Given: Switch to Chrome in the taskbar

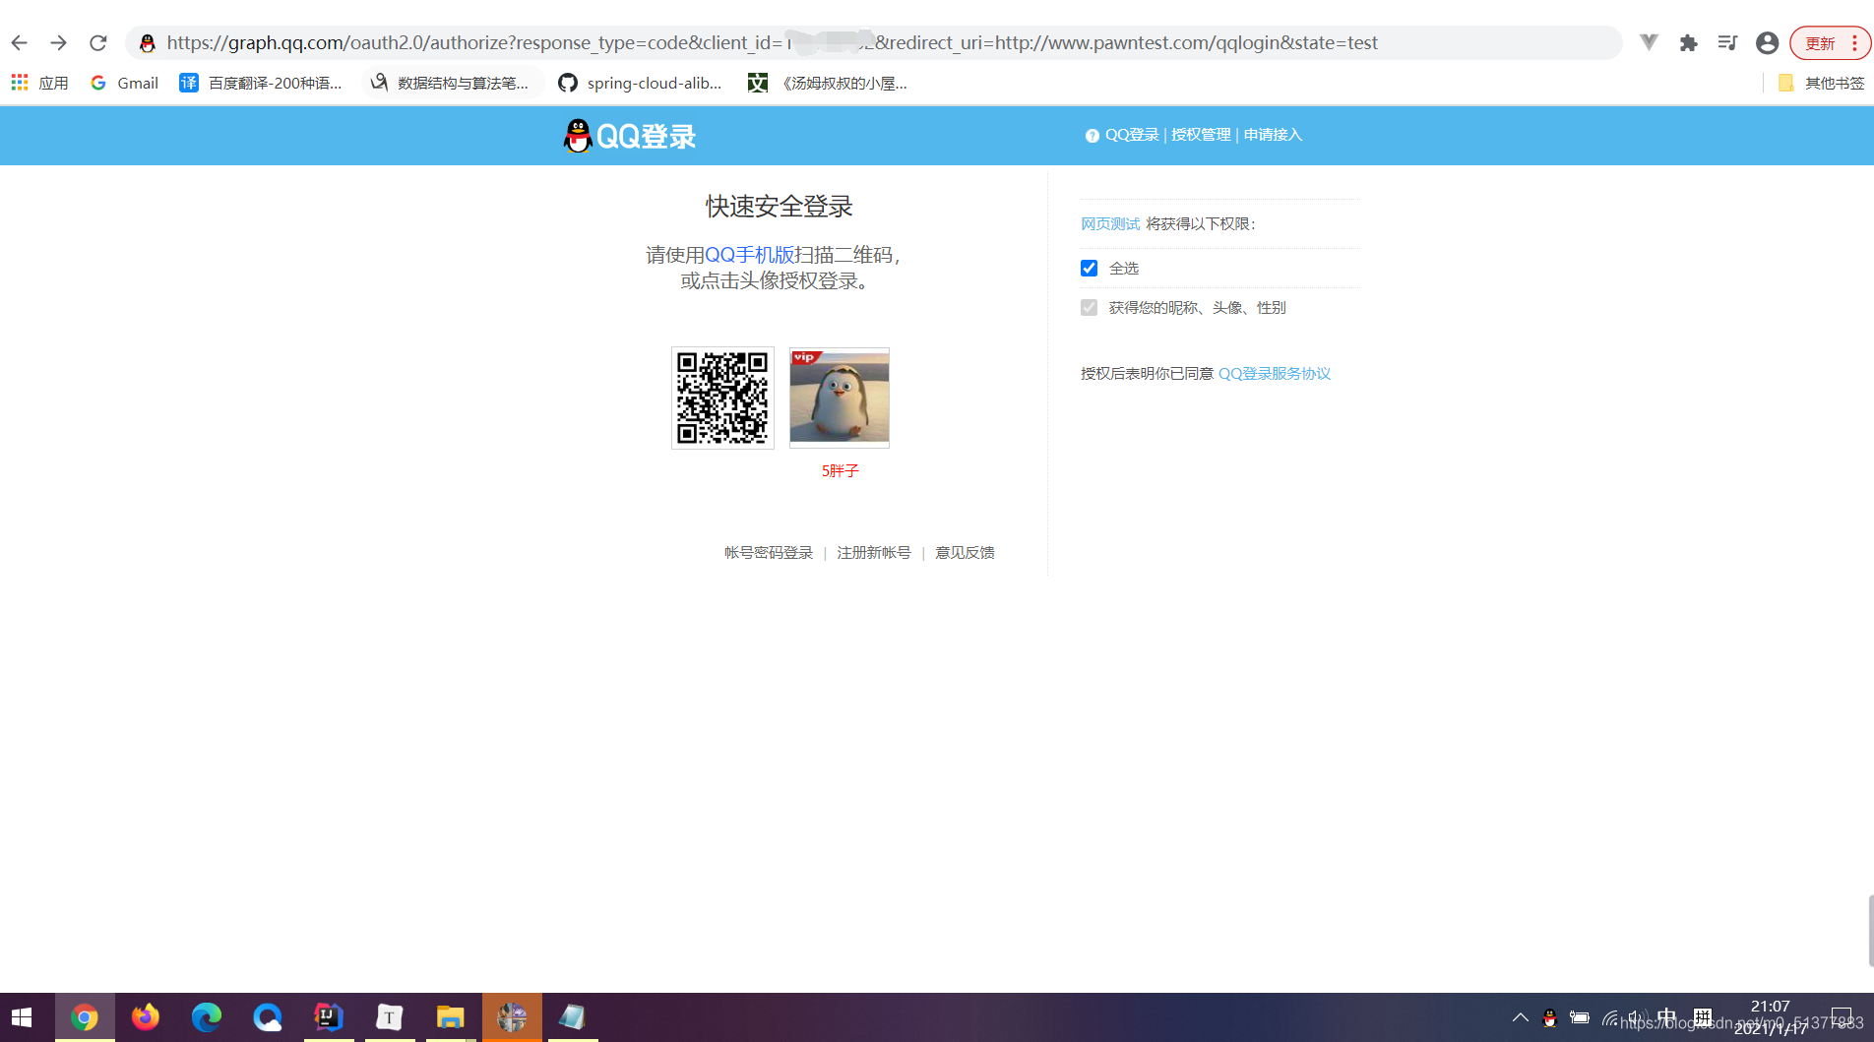Looking at the screenshot, I should click(x=85, y=1017).
